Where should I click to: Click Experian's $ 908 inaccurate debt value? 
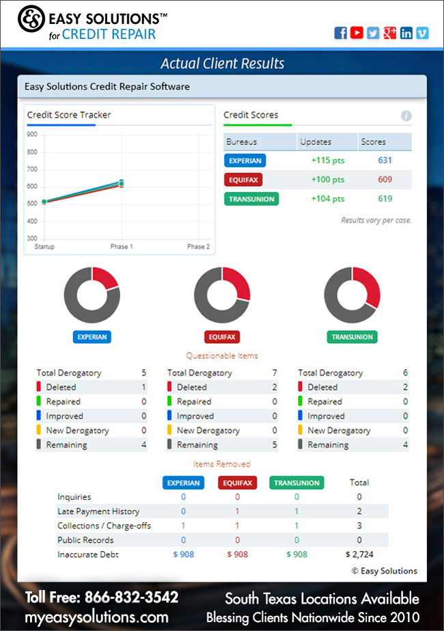(183, 554)
